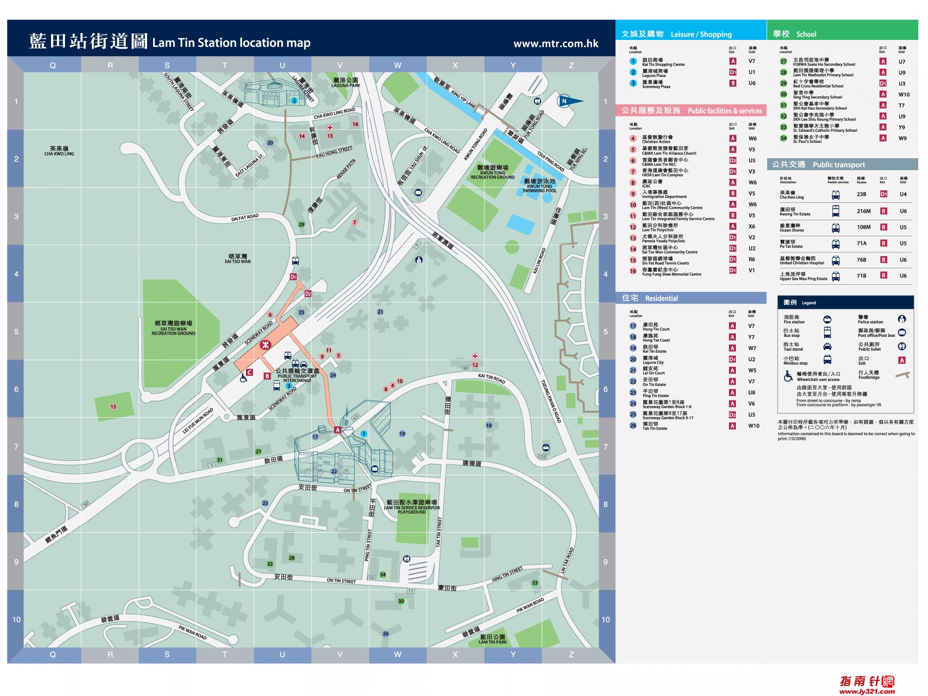Click the fire station icon near Tseung Kwan O Road
This screenshot has width=928, height=696.
546,448
